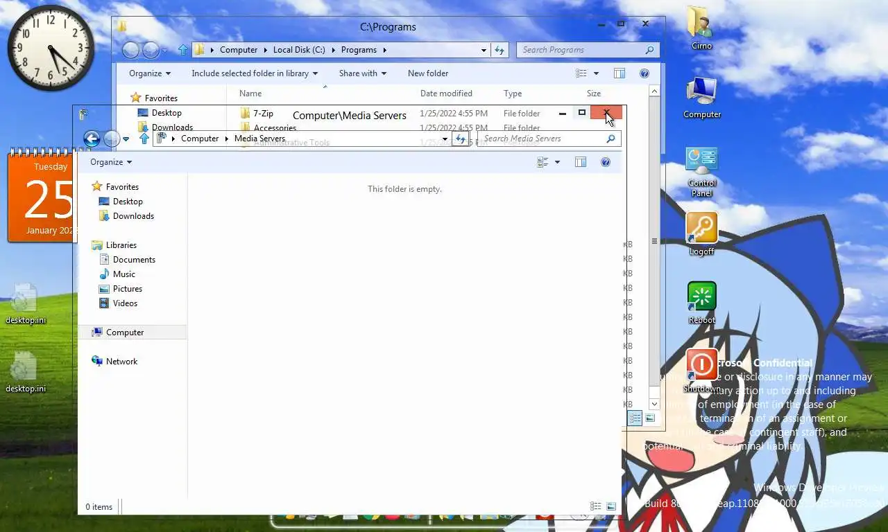888x532 pixels.
Task: Select Cirno folder on desktop
Action: (x=701, y=28)
